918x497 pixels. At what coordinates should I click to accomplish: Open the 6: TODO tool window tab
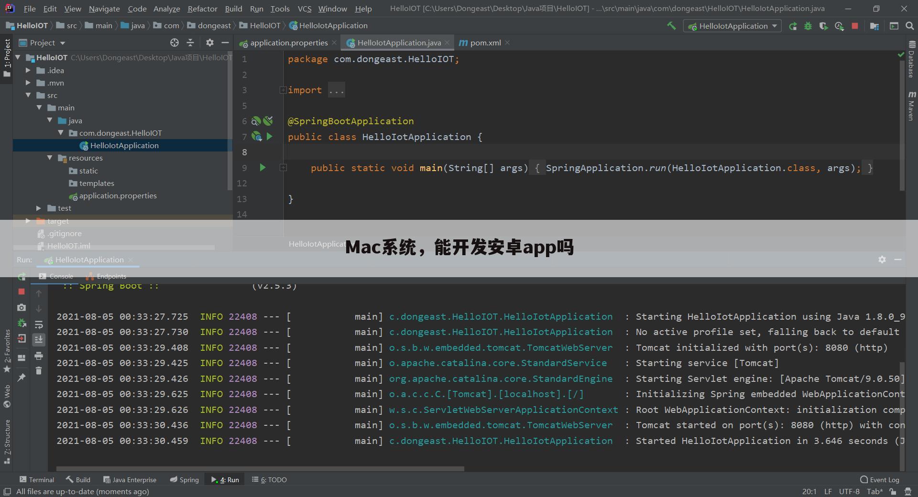click(x=269, y=480)
